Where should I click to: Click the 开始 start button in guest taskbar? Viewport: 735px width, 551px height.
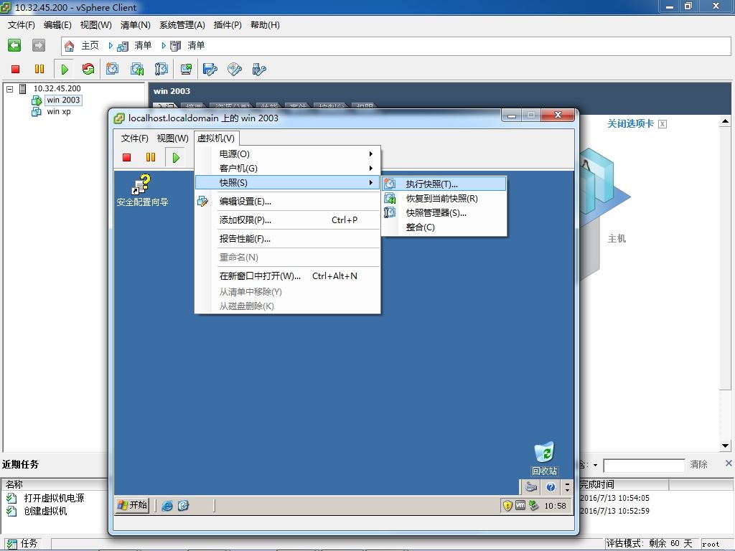(133, 505)
